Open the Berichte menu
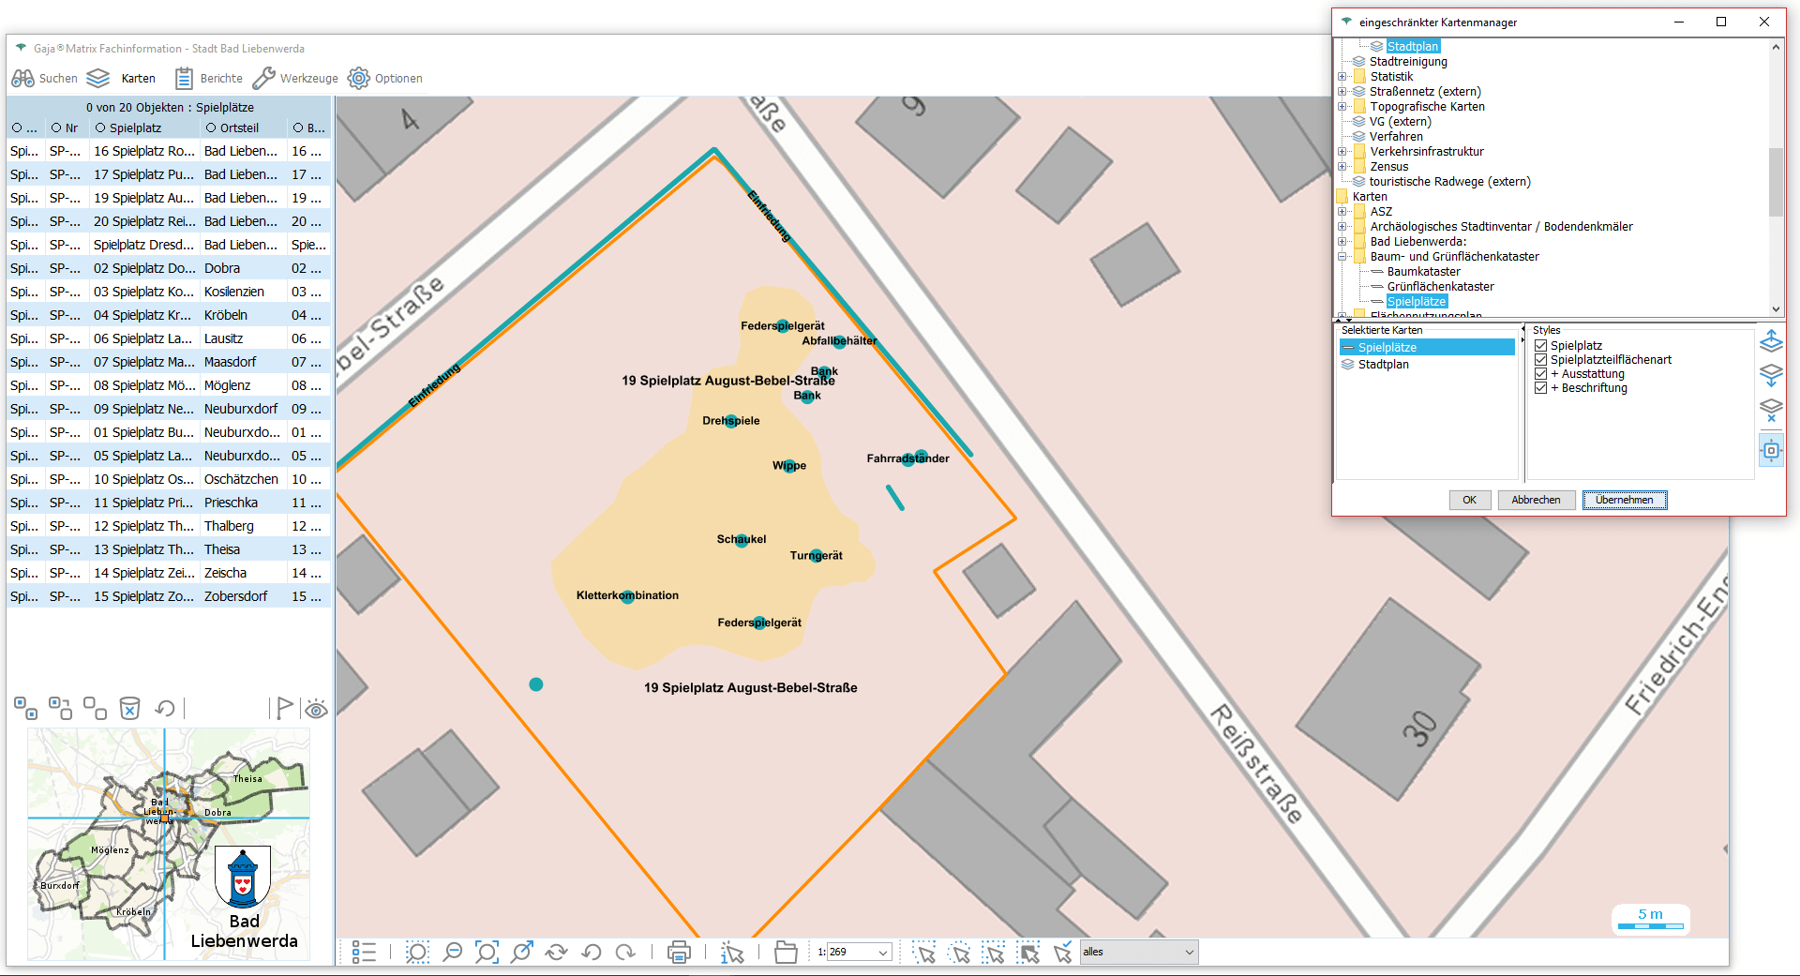 point(209,79)
